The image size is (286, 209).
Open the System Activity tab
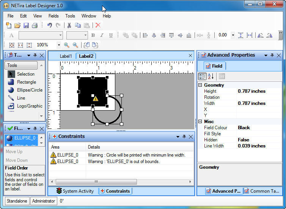tap(75, 191)
